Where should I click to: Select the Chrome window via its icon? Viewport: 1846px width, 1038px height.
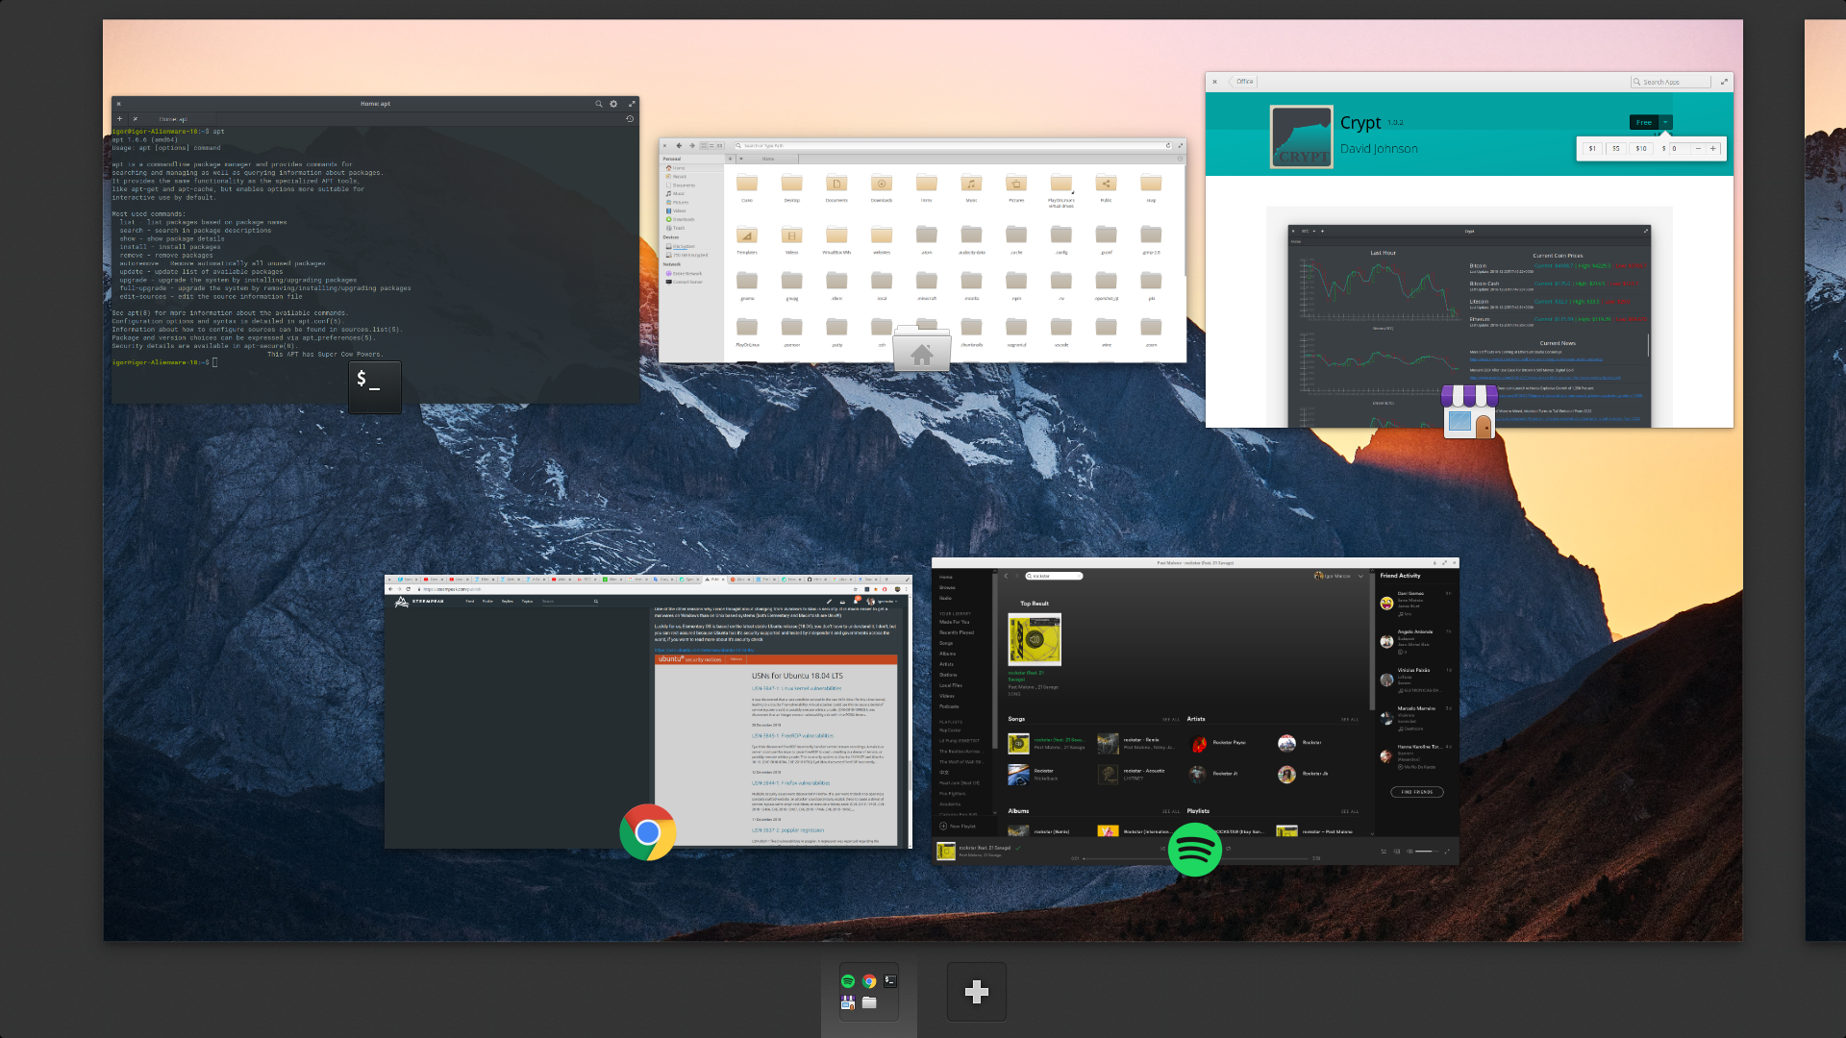coord(647,831)
